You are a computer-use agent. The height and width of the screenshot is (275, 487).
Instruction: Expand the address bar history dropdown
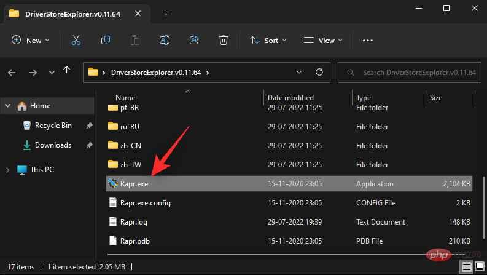[299, 72]
